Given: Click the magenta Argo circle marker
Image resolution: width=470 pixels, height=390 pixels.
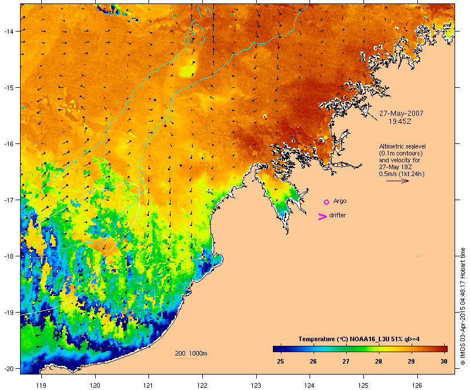Looking at the screenshot, I should [327, 202].
